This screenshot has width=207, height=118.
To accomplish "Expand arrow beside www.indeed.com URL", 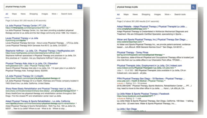I will tap(175, 68).
